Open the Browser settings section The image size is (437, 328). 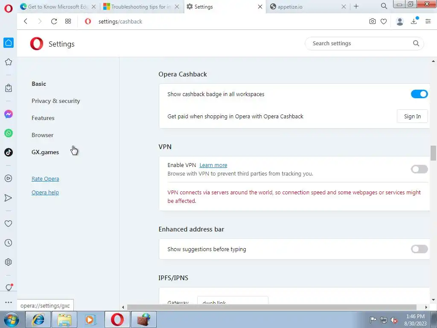[x=42, y=135]
